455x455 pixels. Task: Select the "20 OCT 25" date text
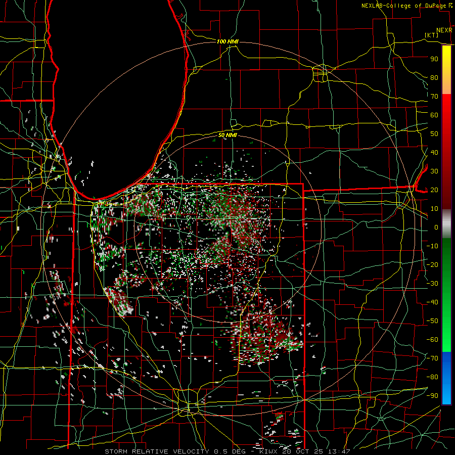[303, 451]
